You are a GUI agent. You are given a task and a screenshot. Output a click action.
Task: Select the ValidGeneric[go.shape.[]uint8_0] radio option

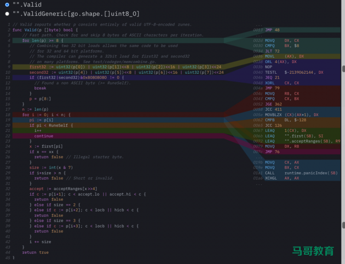coord(7,14)
